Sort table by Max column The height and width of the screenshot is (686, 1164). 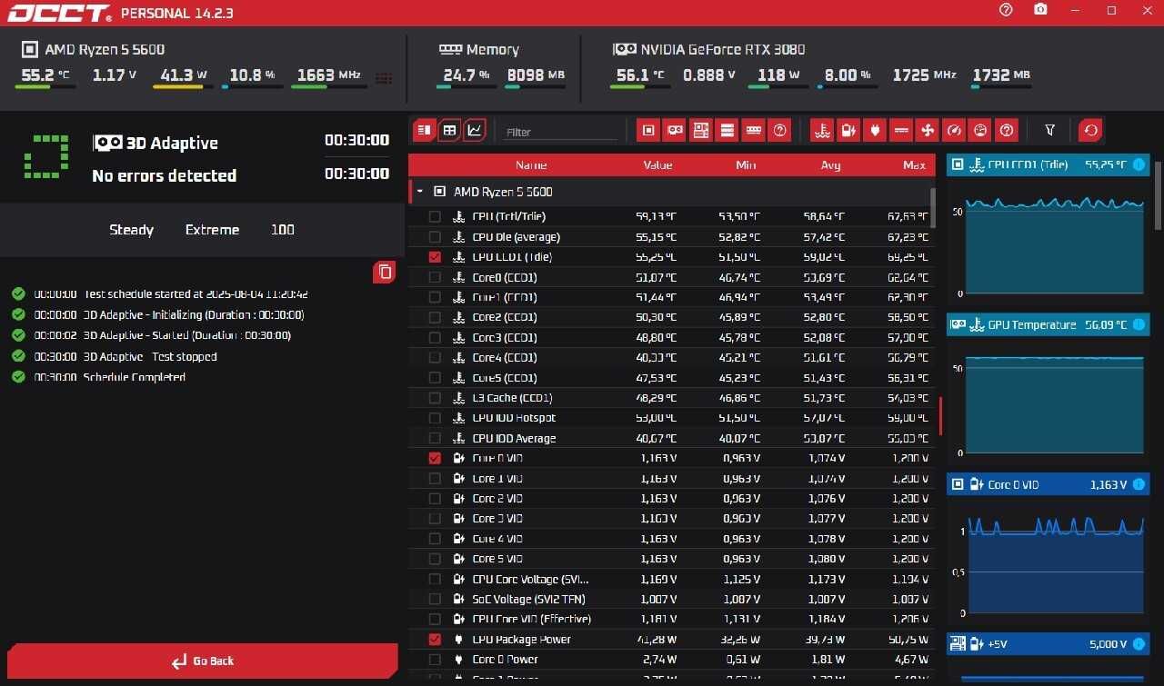click(914, 165)
